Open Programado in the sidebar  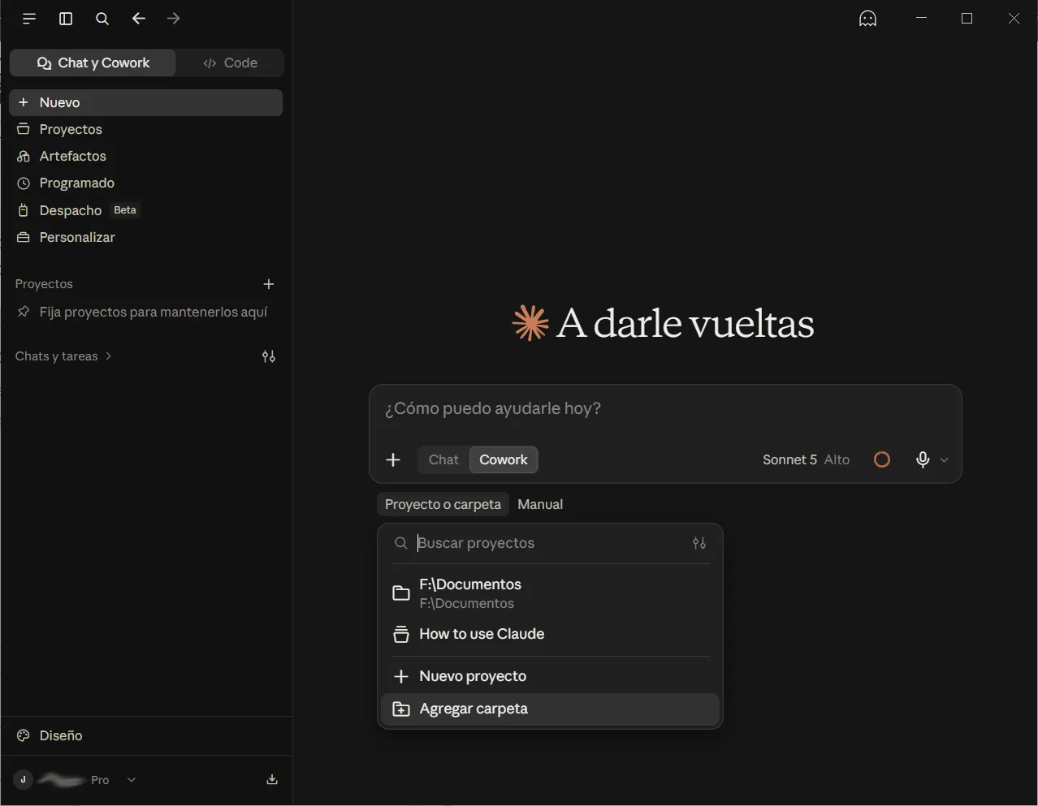[x=146, y=183]
